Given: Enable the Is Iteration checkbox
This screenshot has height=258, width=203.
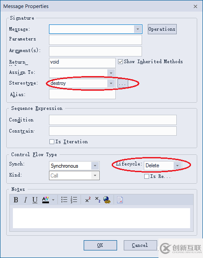Looking at the screenshot, I should tap(52, 141).
